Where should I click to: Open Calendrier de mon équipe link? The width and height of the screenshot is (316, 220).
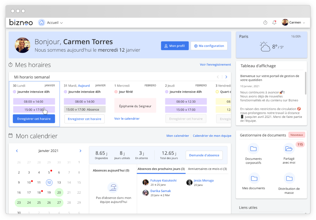[x=212, y=136]
